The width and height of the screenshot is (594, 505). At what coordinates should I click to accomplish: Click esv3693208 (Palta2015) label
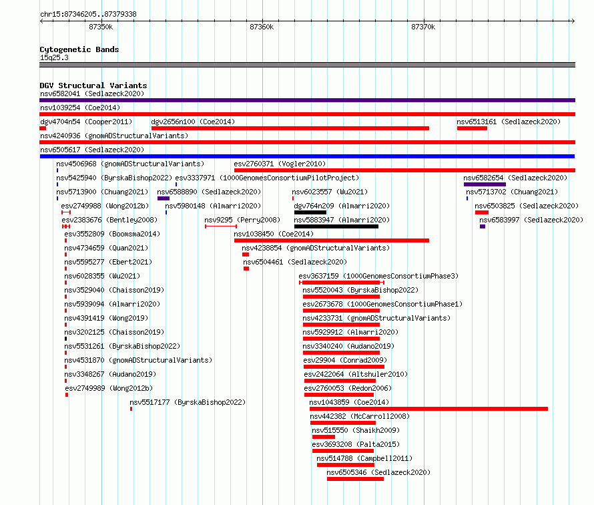356,444
